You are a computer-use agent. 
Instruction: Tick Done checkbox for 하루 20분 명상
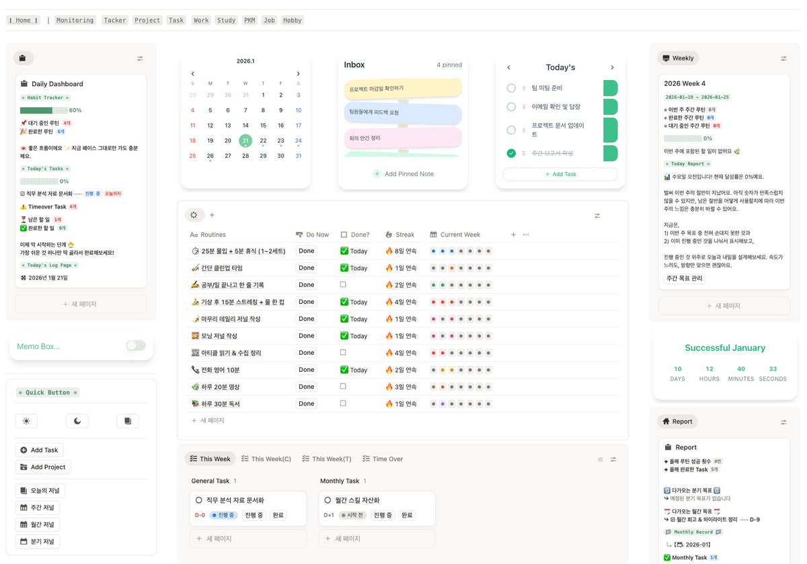(343, 387)
